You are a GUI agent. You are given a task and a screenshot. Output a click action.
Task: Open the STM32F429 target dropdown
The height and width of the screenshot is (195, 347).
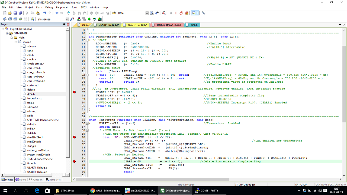(x=67, y=19)
